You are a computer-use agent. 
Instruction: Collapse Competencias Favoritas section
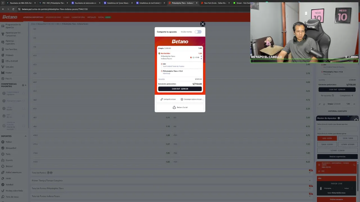pos(26,85)
